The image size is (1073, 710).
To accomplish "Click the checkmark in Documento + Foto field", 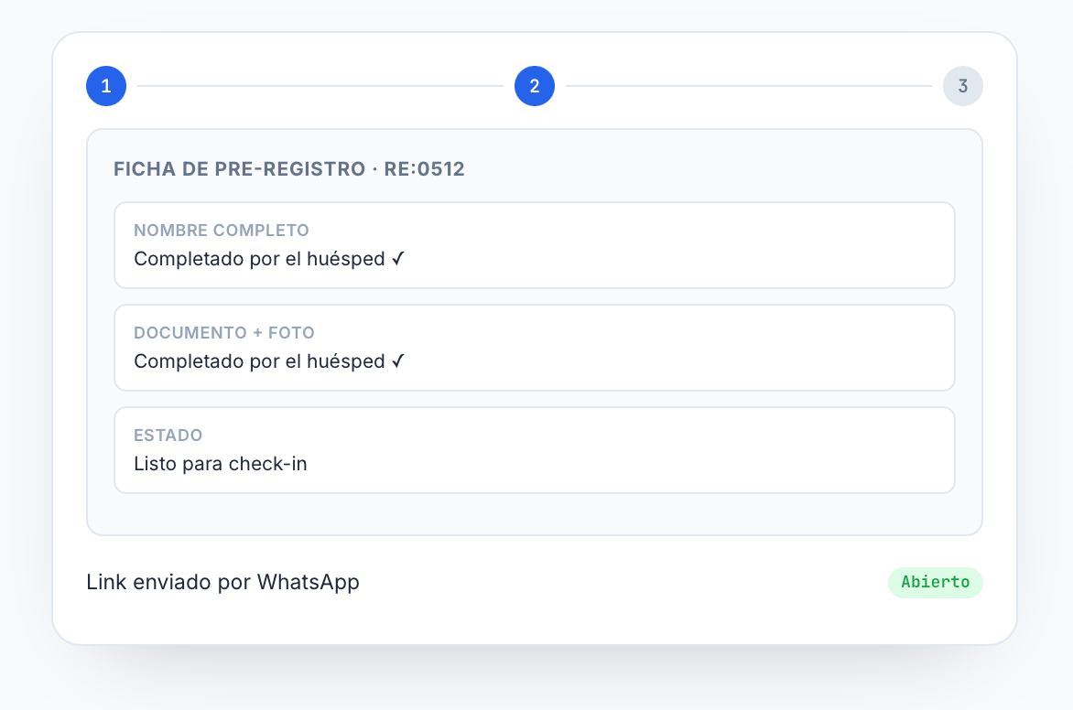I will coord(398,361).
